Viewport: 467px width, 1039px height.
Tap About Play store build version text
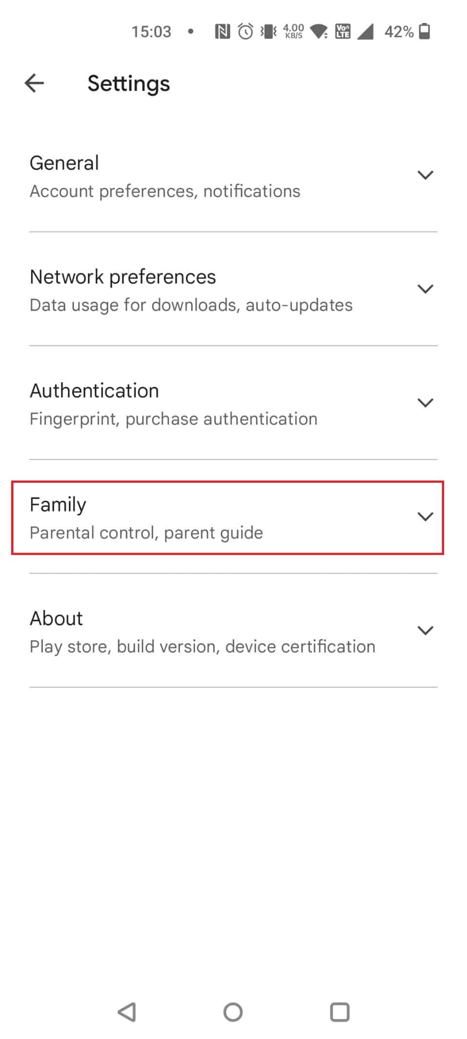[202, 647]
